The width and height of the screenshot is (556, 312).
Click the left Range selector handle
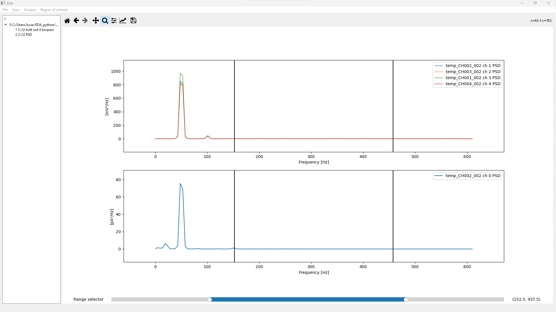pyautogui.click(x=210, y=300)
